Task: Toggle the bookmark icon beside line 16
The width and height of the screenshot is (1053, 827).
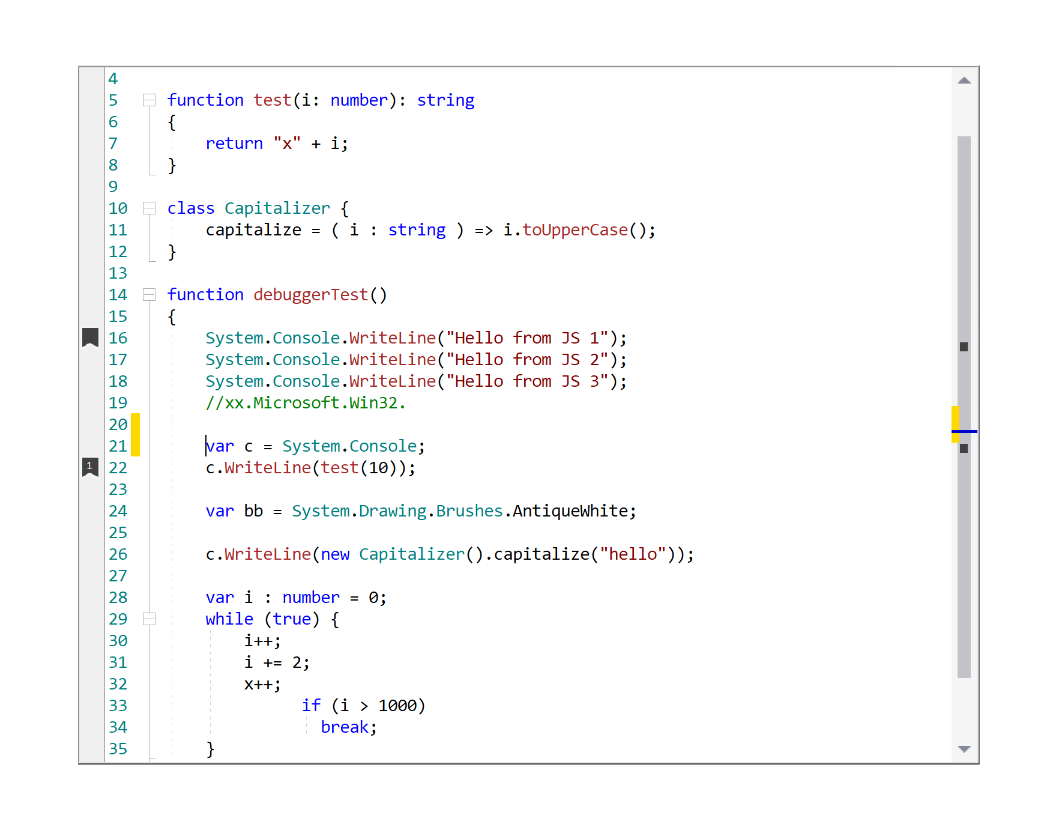Action: (90, 338)
